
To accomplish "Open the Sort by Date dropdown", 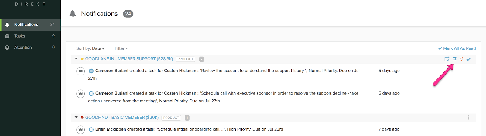I will [91, 48].
